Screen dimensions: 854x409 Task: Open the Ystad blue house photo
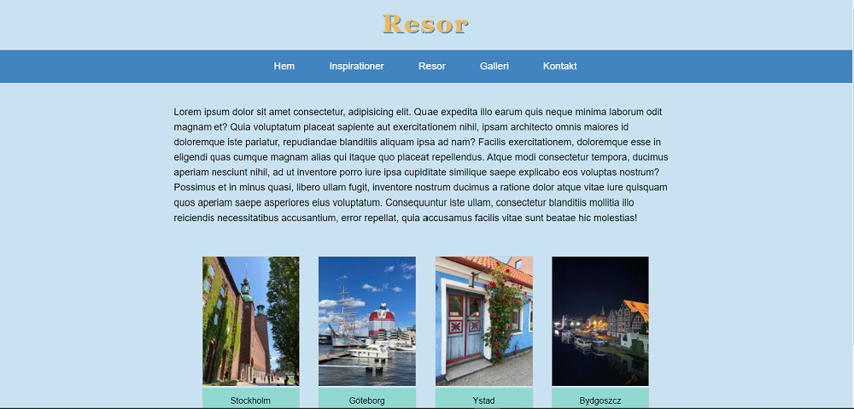484,321
